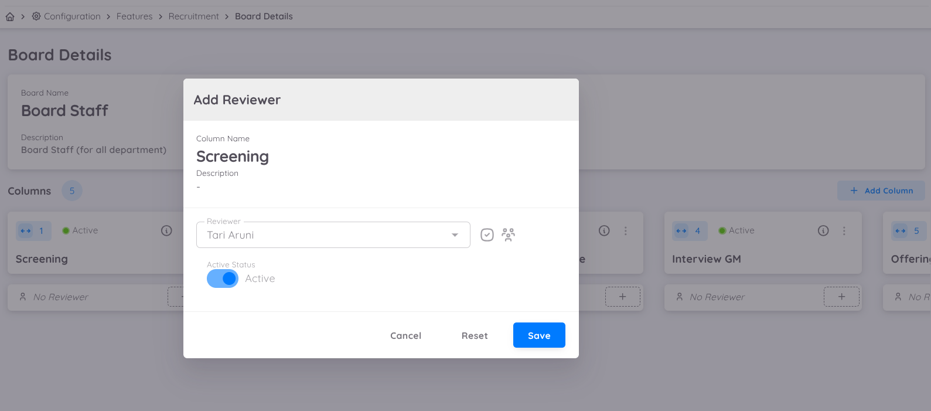
Task: Click info icon on Screening column card
Action: (x=166, y=231)
